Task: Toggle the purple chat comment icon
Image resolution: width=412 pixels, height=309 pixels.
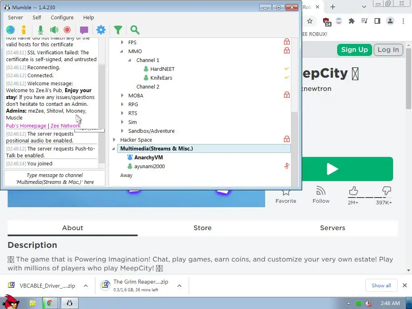Action: (x=84, y=30)
